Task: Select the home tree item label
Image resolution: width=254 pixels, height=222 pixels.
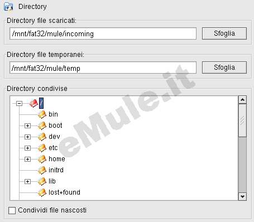Action: (x=57, y=159)
